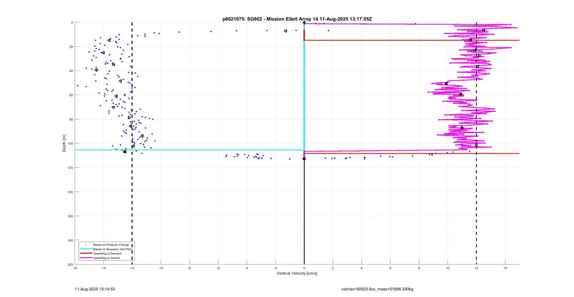Image resolution: width=574 pixels, height=297 pixels.
Task: Click the cyan line sample in legend
Action: pos(86,249)
